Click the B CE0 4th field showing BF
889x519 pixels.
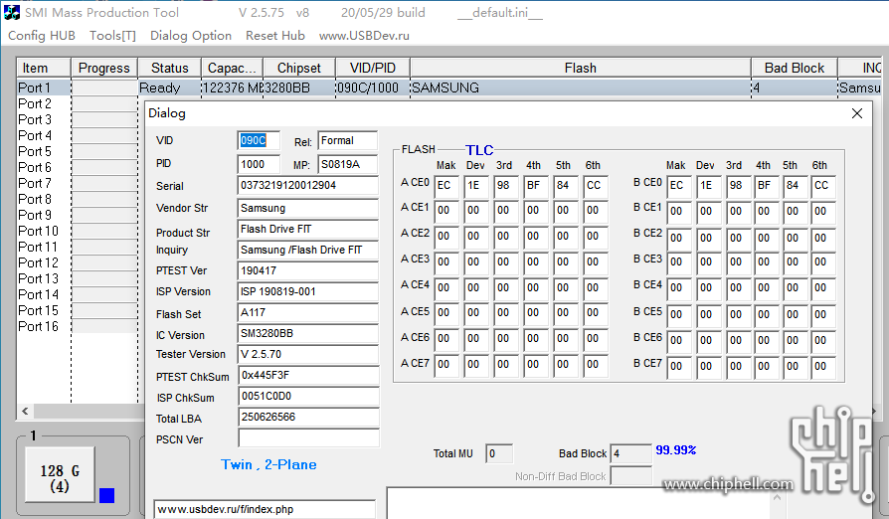[766, 186]
